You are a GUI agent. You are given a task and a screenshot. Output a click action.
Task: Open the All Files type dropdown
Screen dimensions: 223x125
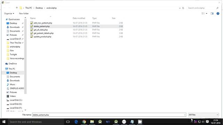tap(203, 115)
